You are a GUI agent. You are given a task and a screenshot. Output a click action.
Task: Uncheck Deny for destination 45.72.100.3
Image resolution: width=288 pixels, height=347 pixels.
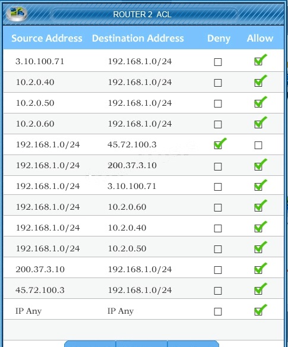click(218, 145)
